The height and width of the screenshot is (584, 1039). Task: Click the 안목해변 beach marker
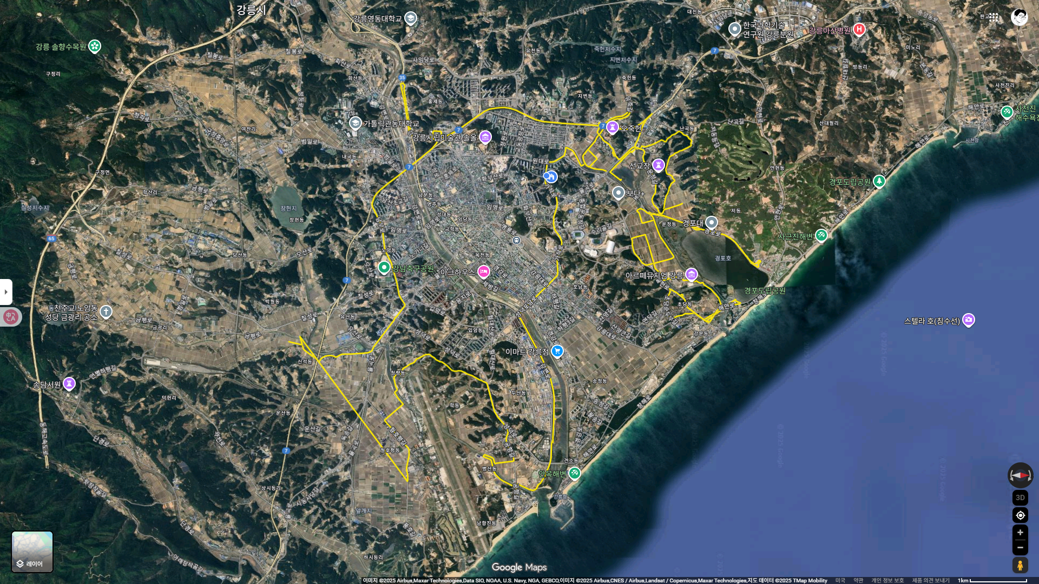pyautogui.click(x=575, y=473)
